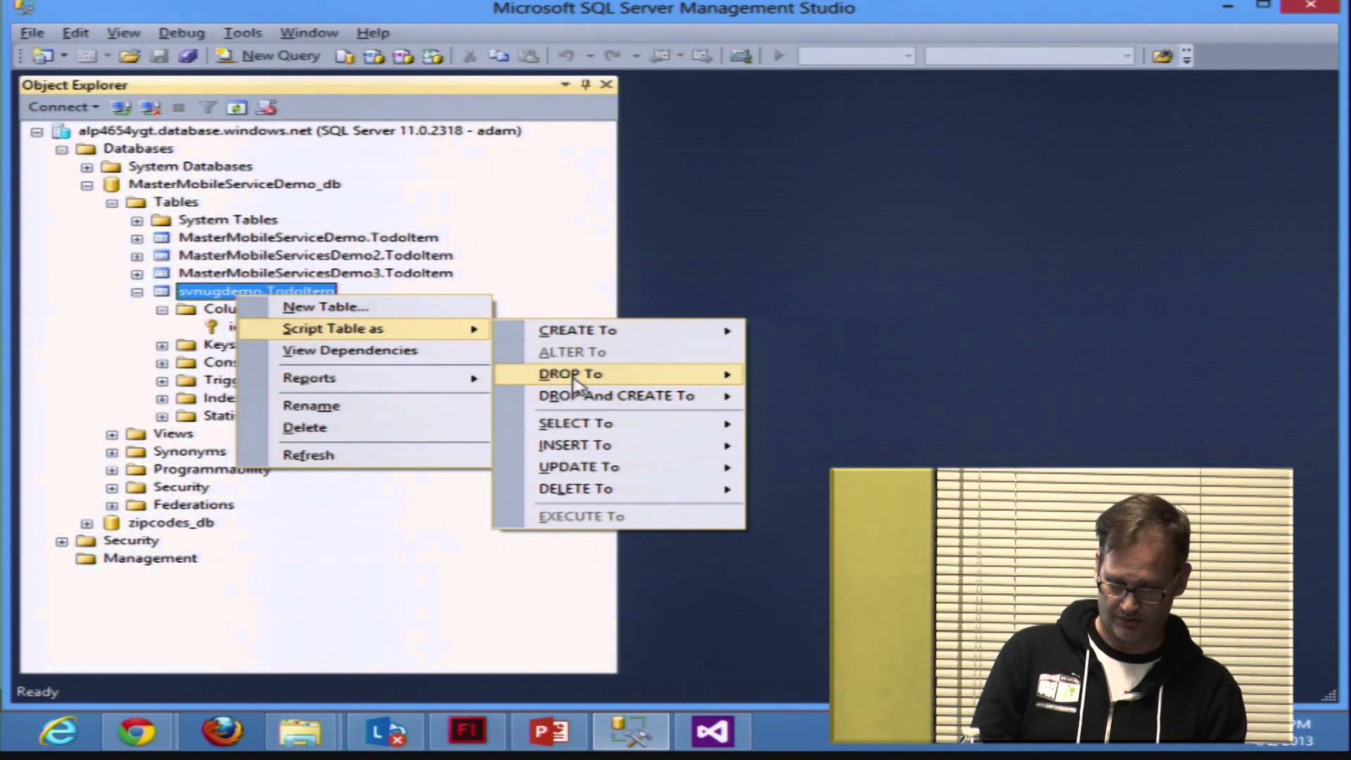Click the Open File folder icon in toolbar
The width and height of the screenshot is (1351, 760).
(x=129, y=56)
